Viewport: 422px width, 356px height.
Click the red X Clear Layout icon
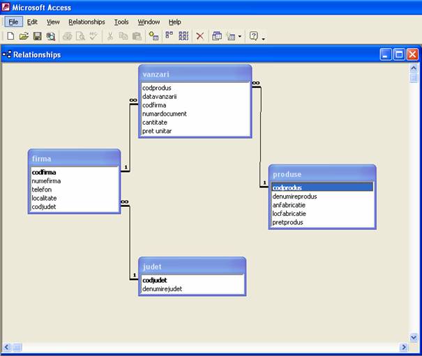coord(200,36)
